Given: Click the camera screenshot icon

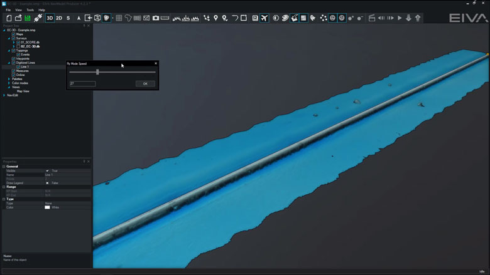Looking at the screenshot, I should (x=156, y=18).
